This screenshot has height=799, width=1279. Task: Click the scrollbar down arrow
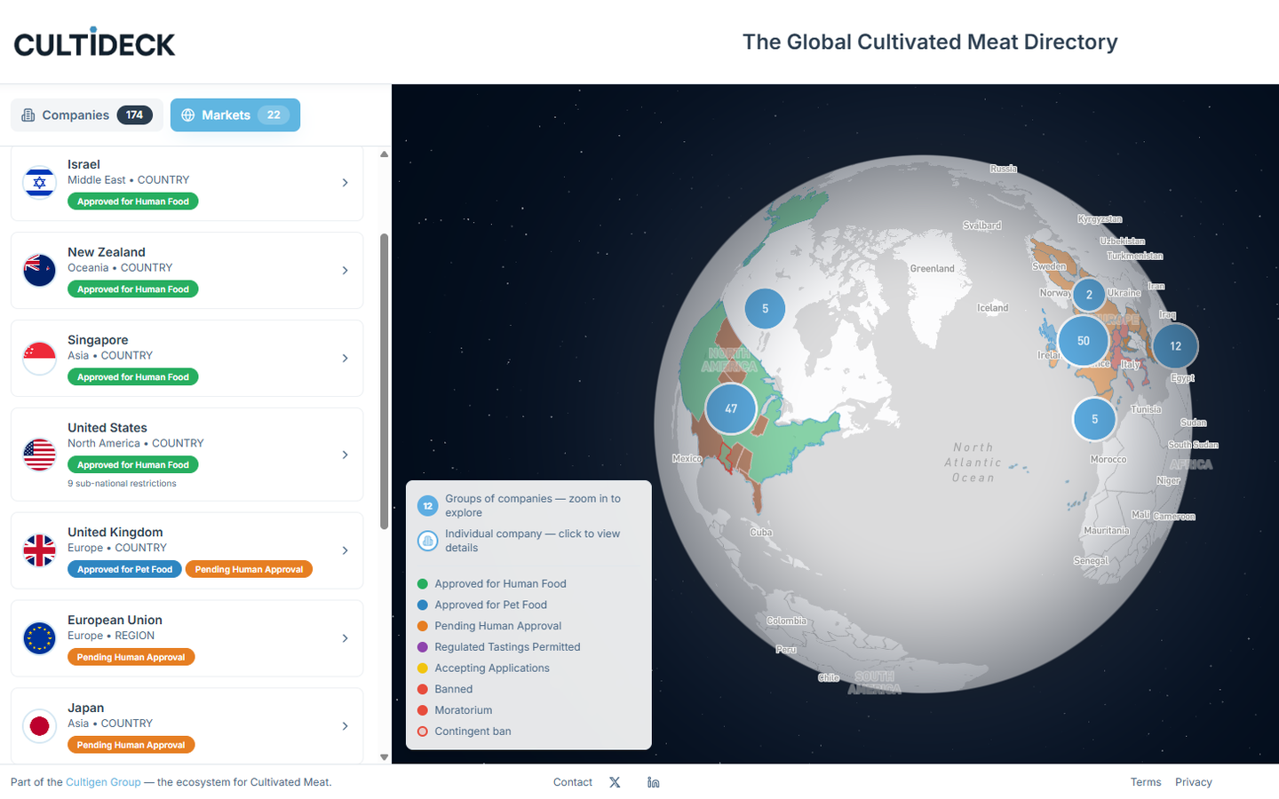pyautogui.click(x=384, y=757)
